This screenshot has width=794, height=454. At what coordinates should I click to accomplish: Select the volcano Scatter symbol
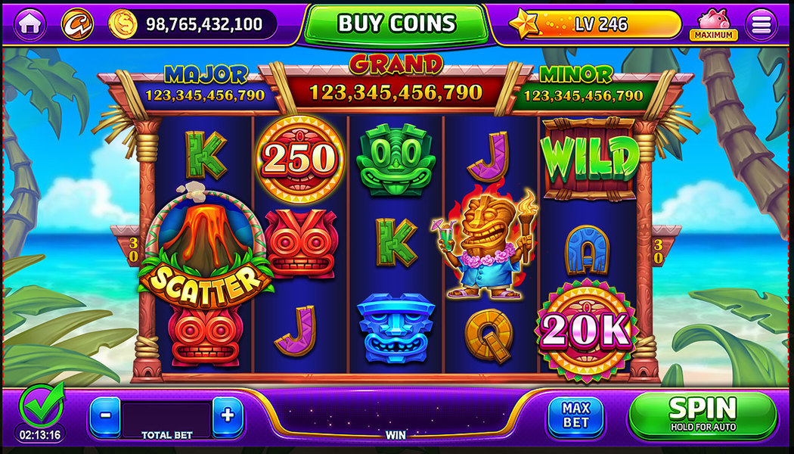tap(205, 245)
